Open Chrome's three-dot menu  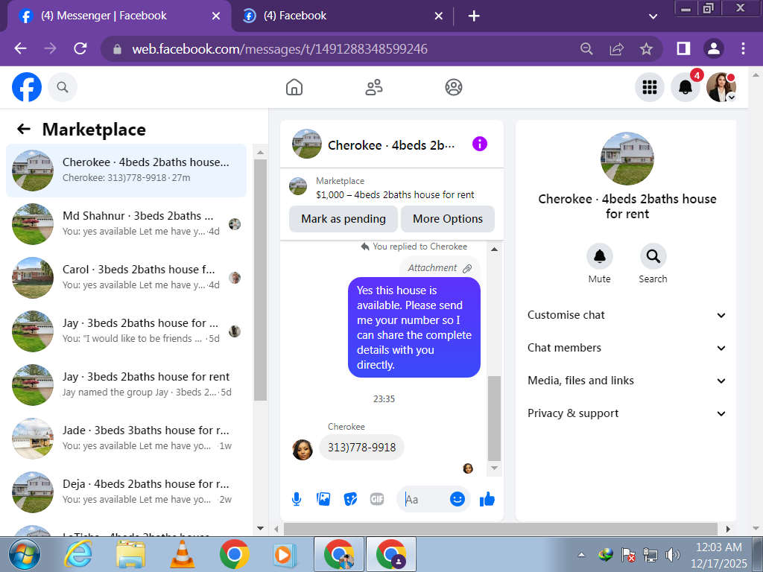(x=743, y=48)
